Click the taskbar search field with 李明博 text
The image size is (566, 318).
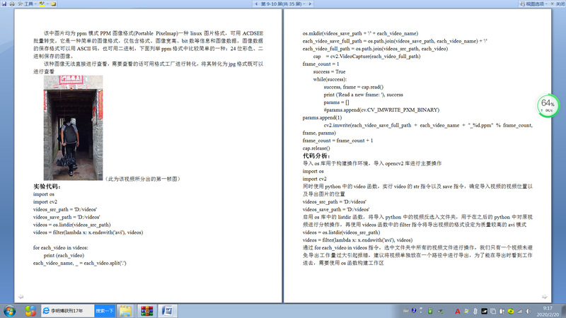point(68,310)
